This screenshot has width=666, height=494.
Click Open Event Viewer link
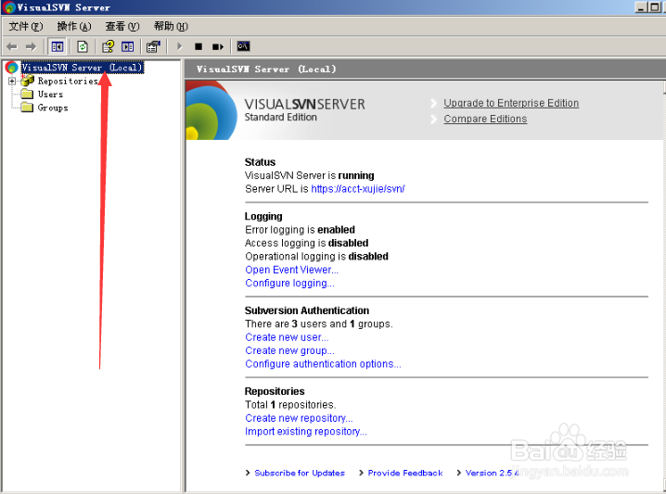[291, 270]
